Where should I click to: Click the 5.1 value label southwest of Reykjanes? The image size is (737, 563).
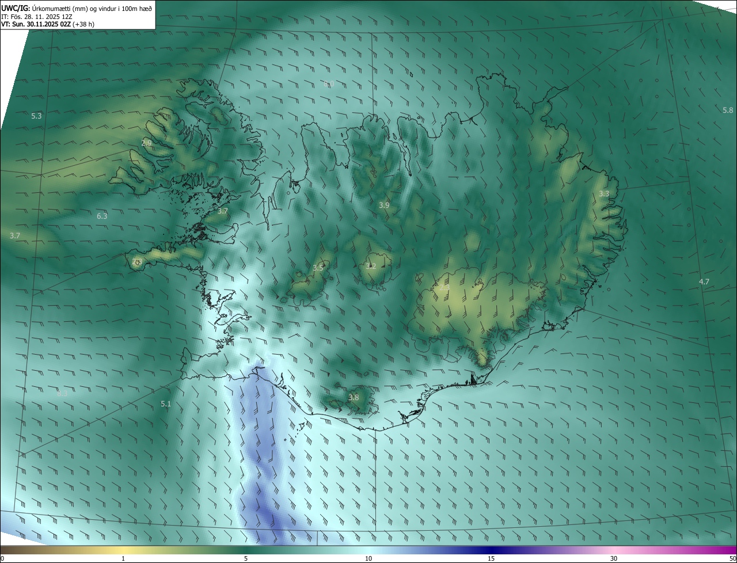(x=166, y=404)
